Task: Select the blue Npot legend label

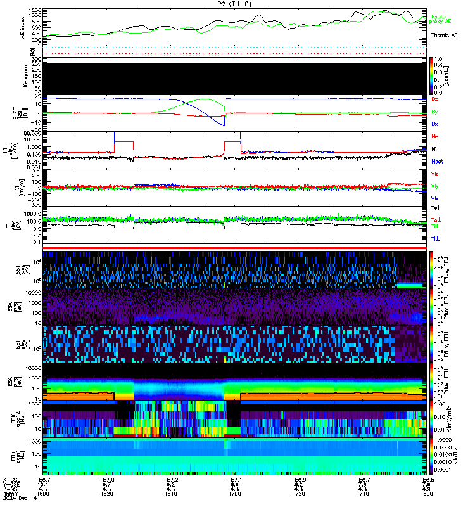Action: coord(437,162)
